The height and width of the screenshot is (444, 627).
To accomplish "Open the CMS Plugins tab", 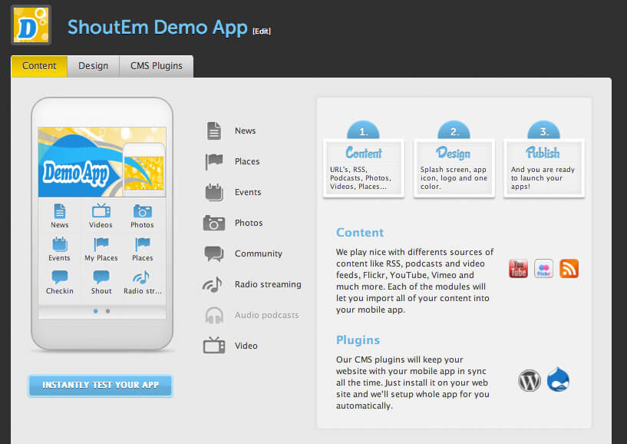I will point(156,66).
